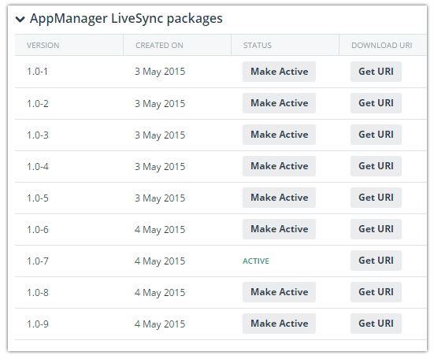434x359 pixels.
Task: Make version 1.0-9 active
Action: pyautogui.click(x=279, y=324)
